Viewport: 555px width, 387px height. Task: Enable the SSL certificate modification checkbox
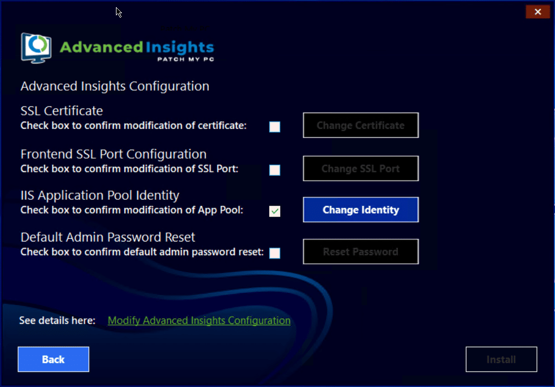[275, 127]
